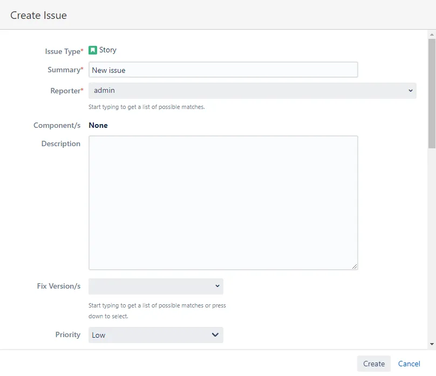
Task: Click the Cancel link
Action: pos(409,364)
